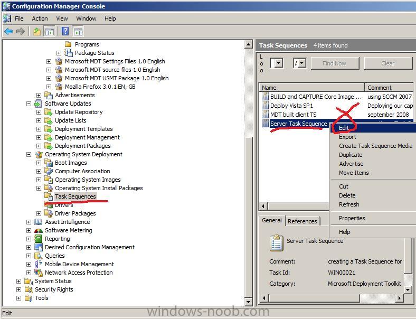416x319 pixels.
Task: Choose Export from the context menu
Action: [373, 137]
